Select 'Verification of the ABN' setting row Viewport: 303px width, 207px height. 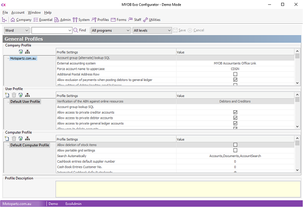tap(175, 101)
